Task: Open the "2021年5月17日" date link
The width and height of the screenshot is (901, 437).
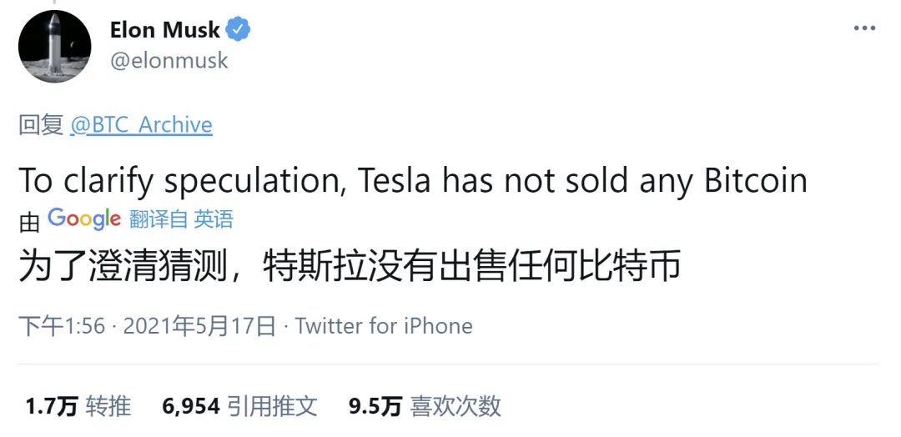Action: pos(199,325)
